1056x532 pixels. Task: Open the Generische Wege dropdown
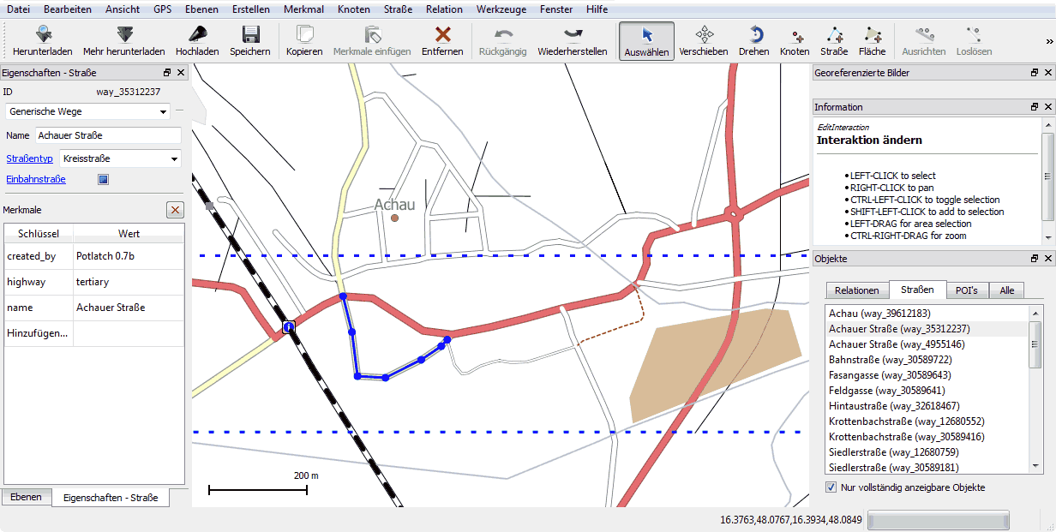88,111
